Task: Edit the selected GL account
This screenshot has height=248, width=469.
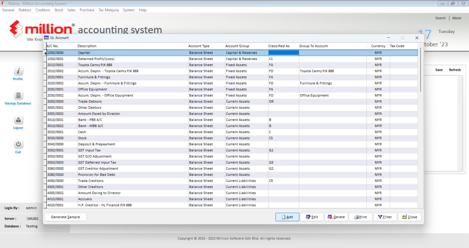Action: click(x=312, y=217)
